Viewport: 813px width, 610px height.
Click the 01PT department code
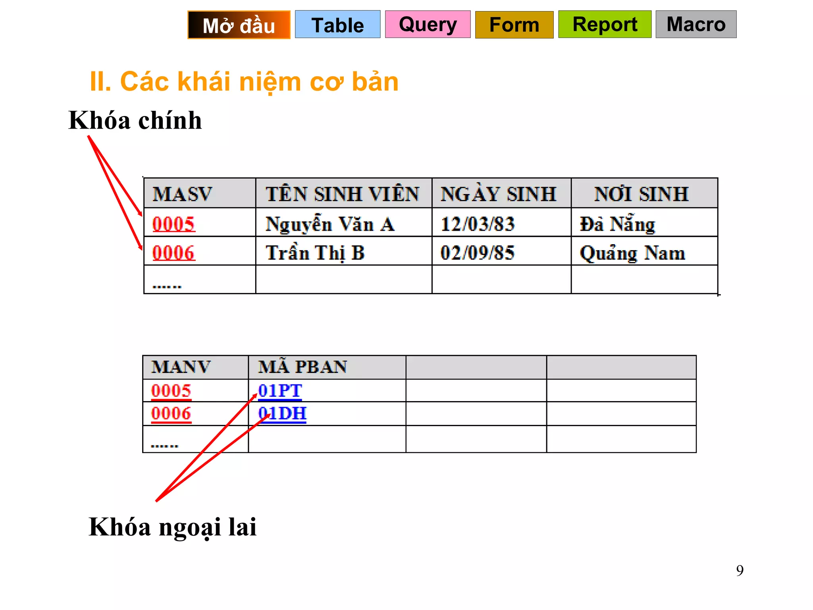pos(280,391)
